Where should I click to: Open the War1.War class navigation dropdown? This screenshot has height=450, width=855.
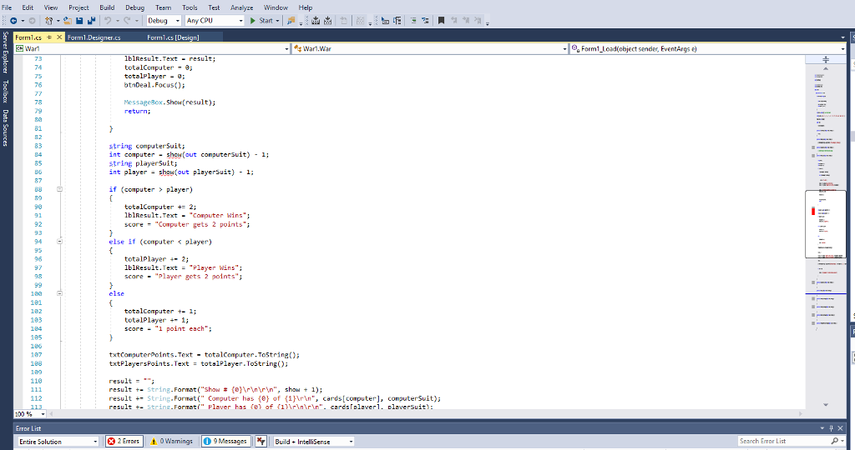430,49
